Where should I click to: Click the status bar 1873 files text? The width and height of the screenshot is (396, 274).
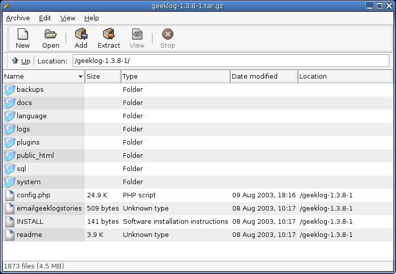[x=34, y=266]
